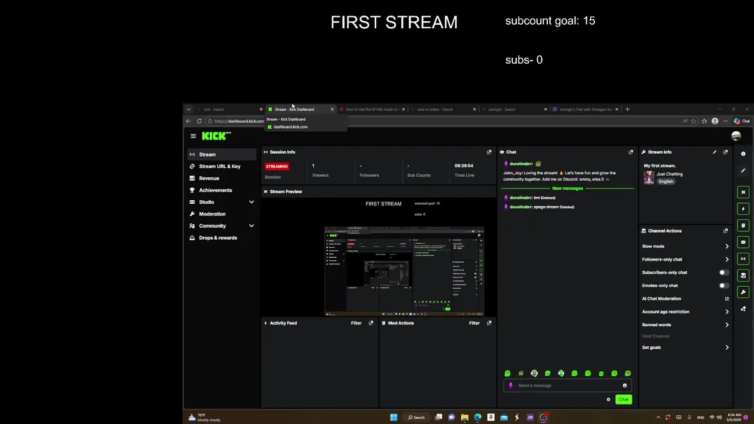This screenshot has width=754, height=424.
Task: Open a new browser tab
Action: (x=627, y=110)
